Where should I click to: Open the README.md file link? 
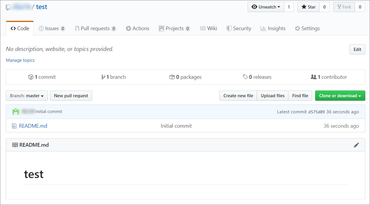tap(33, 126)
